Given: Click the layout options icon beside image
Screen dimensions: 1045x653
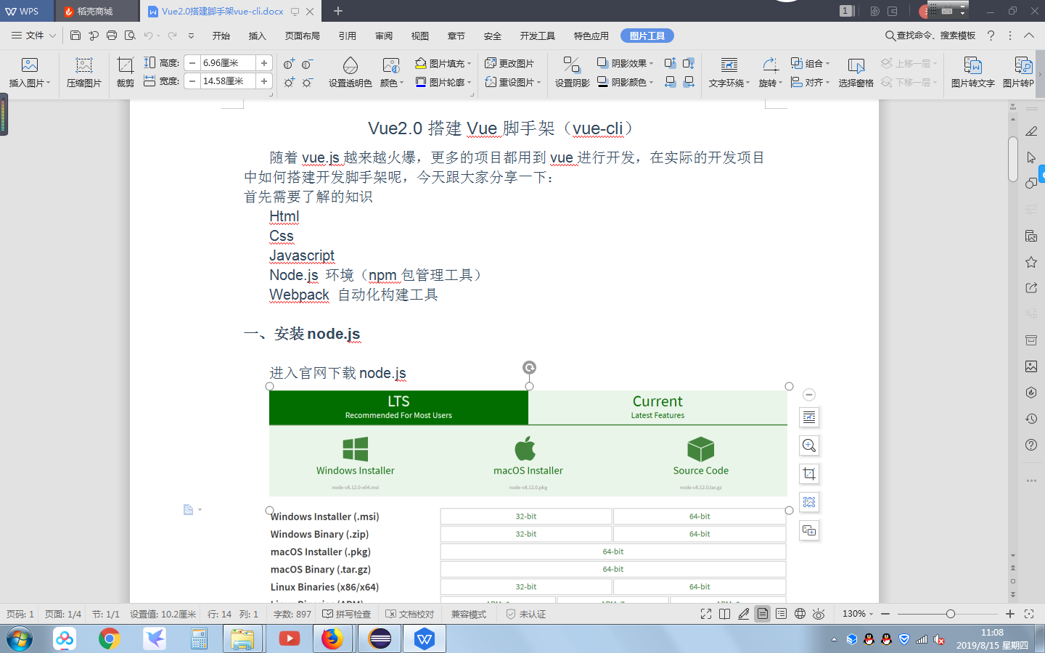Looking at the screenshot, I should pos(809,417).
